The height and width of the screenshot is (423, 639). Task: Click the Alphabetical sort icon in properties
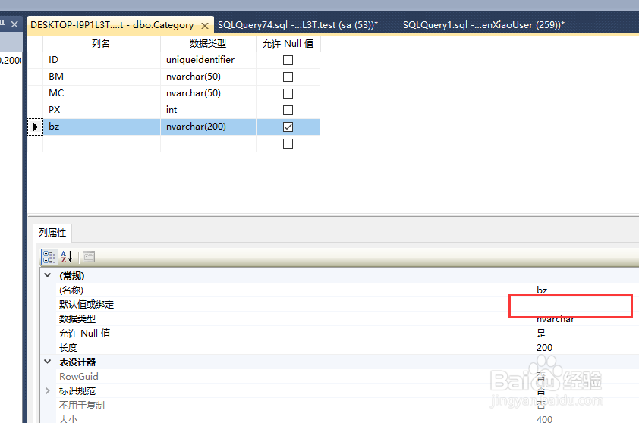(x=67, y=257)
